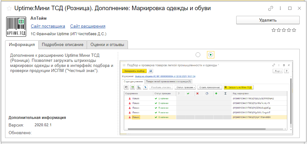This screenshot has height=144, width=307.
Task: Click the Удалить button
Action: 268,20
